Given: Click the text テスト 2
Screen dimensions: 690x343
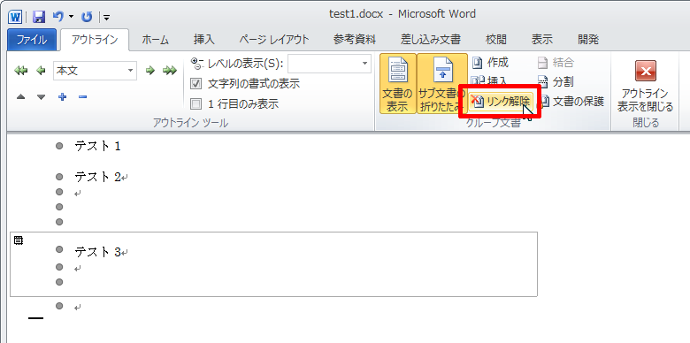Looking at the screenshot, I should (97, 177).
